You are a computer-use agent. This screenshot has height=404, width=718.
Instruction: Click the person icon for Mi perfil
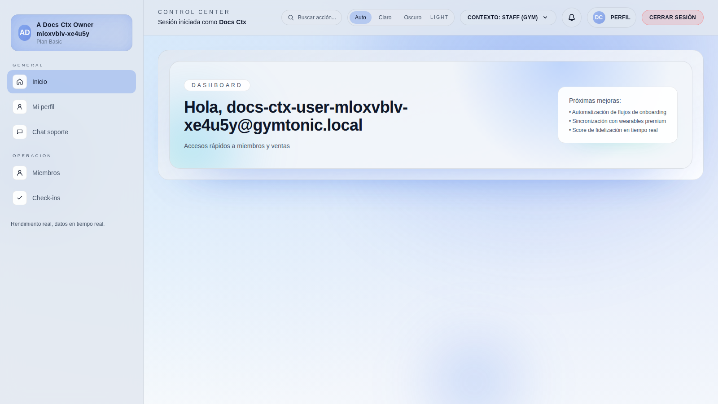click(20, 107)
